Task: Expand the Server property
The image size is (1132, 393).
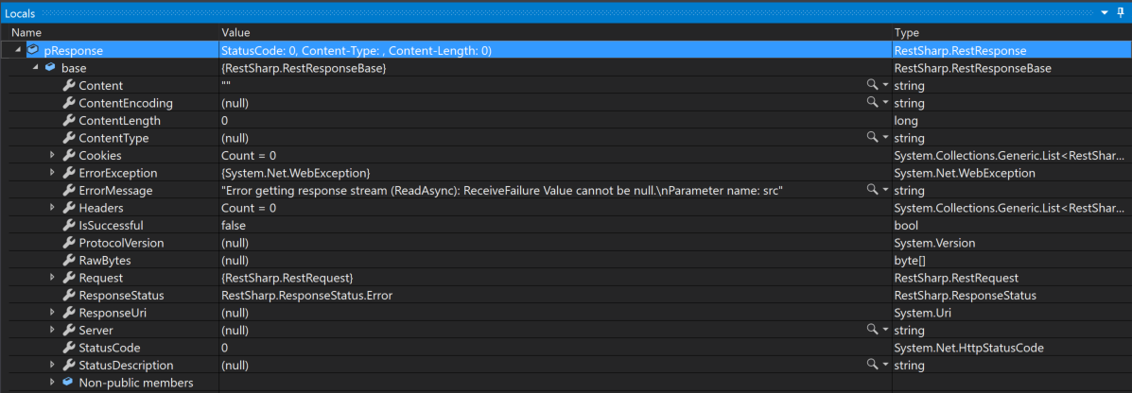Action: click(x=52, y=331)
